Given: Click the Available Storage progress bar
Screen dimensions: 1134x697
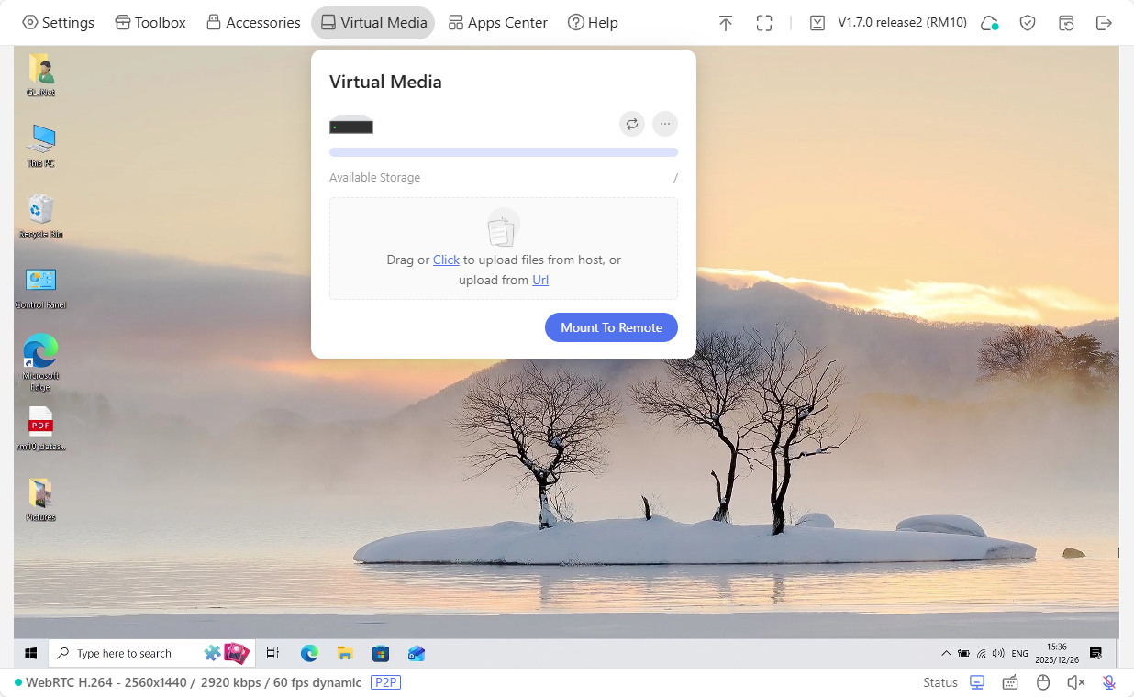Looking at the screenshot, I should pyautogui.click(x=503, y=152).
